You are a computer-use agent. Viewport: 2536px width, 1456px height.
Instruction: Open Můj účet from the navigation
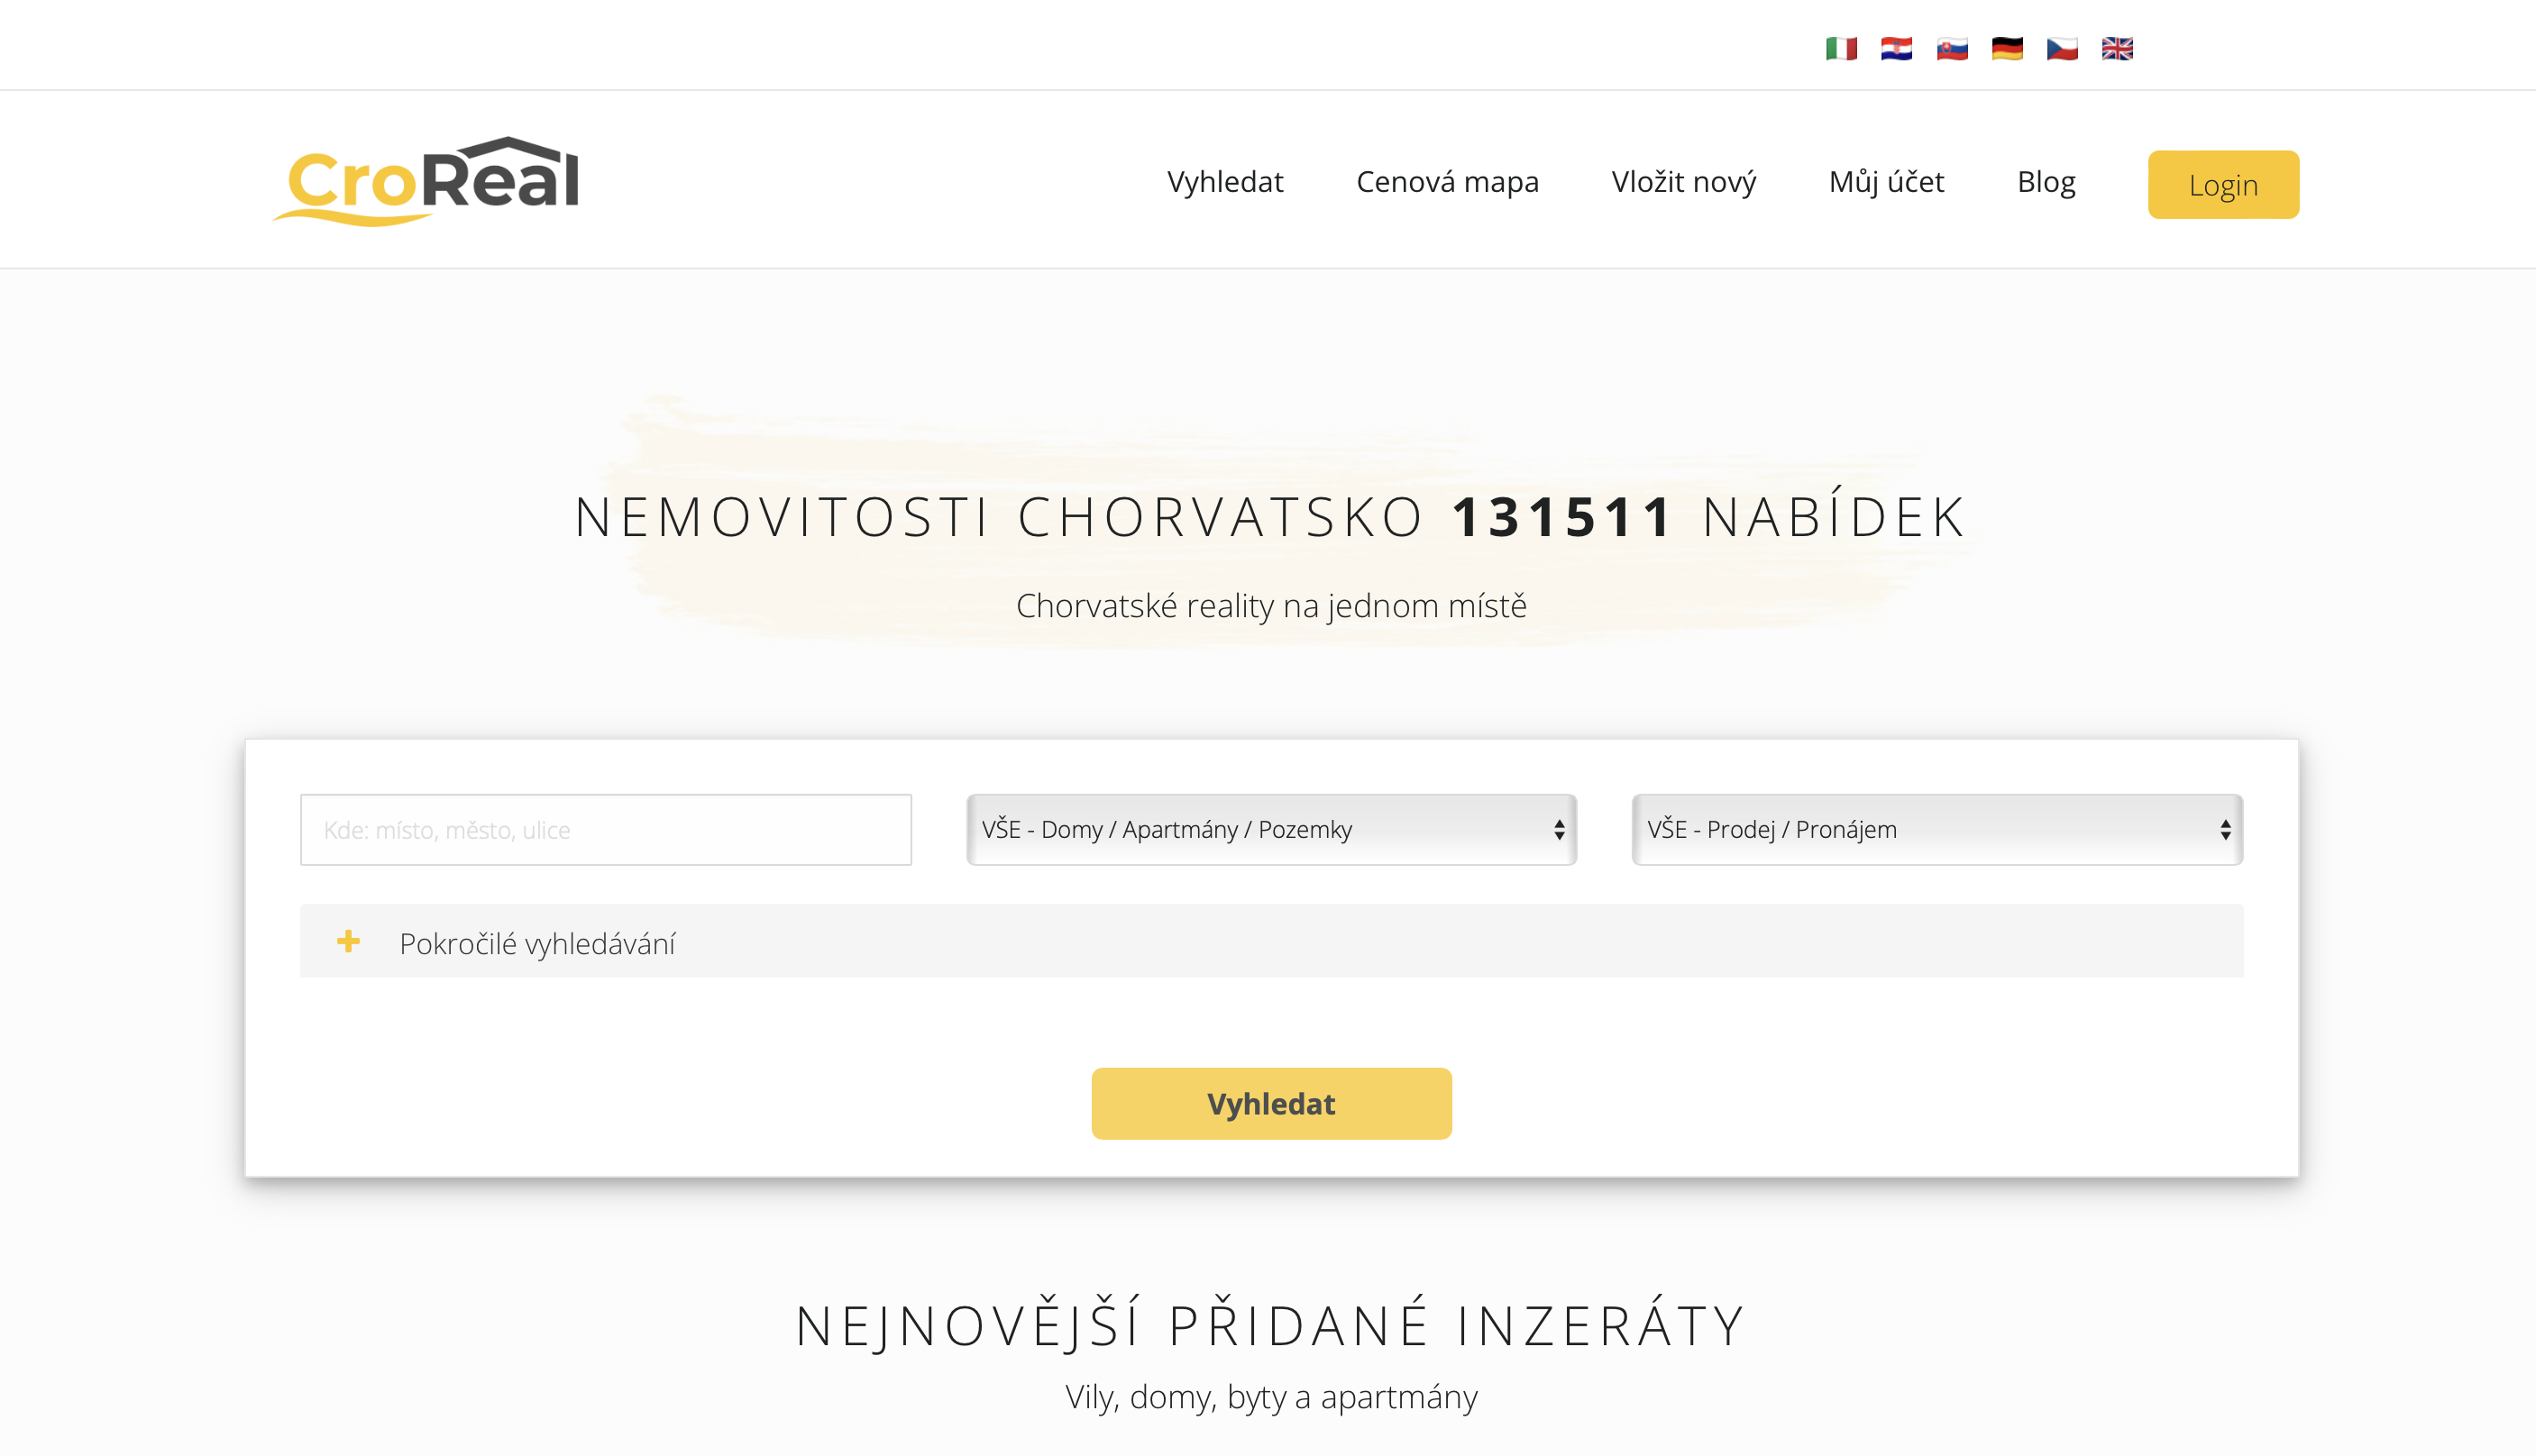[1886, 182]
